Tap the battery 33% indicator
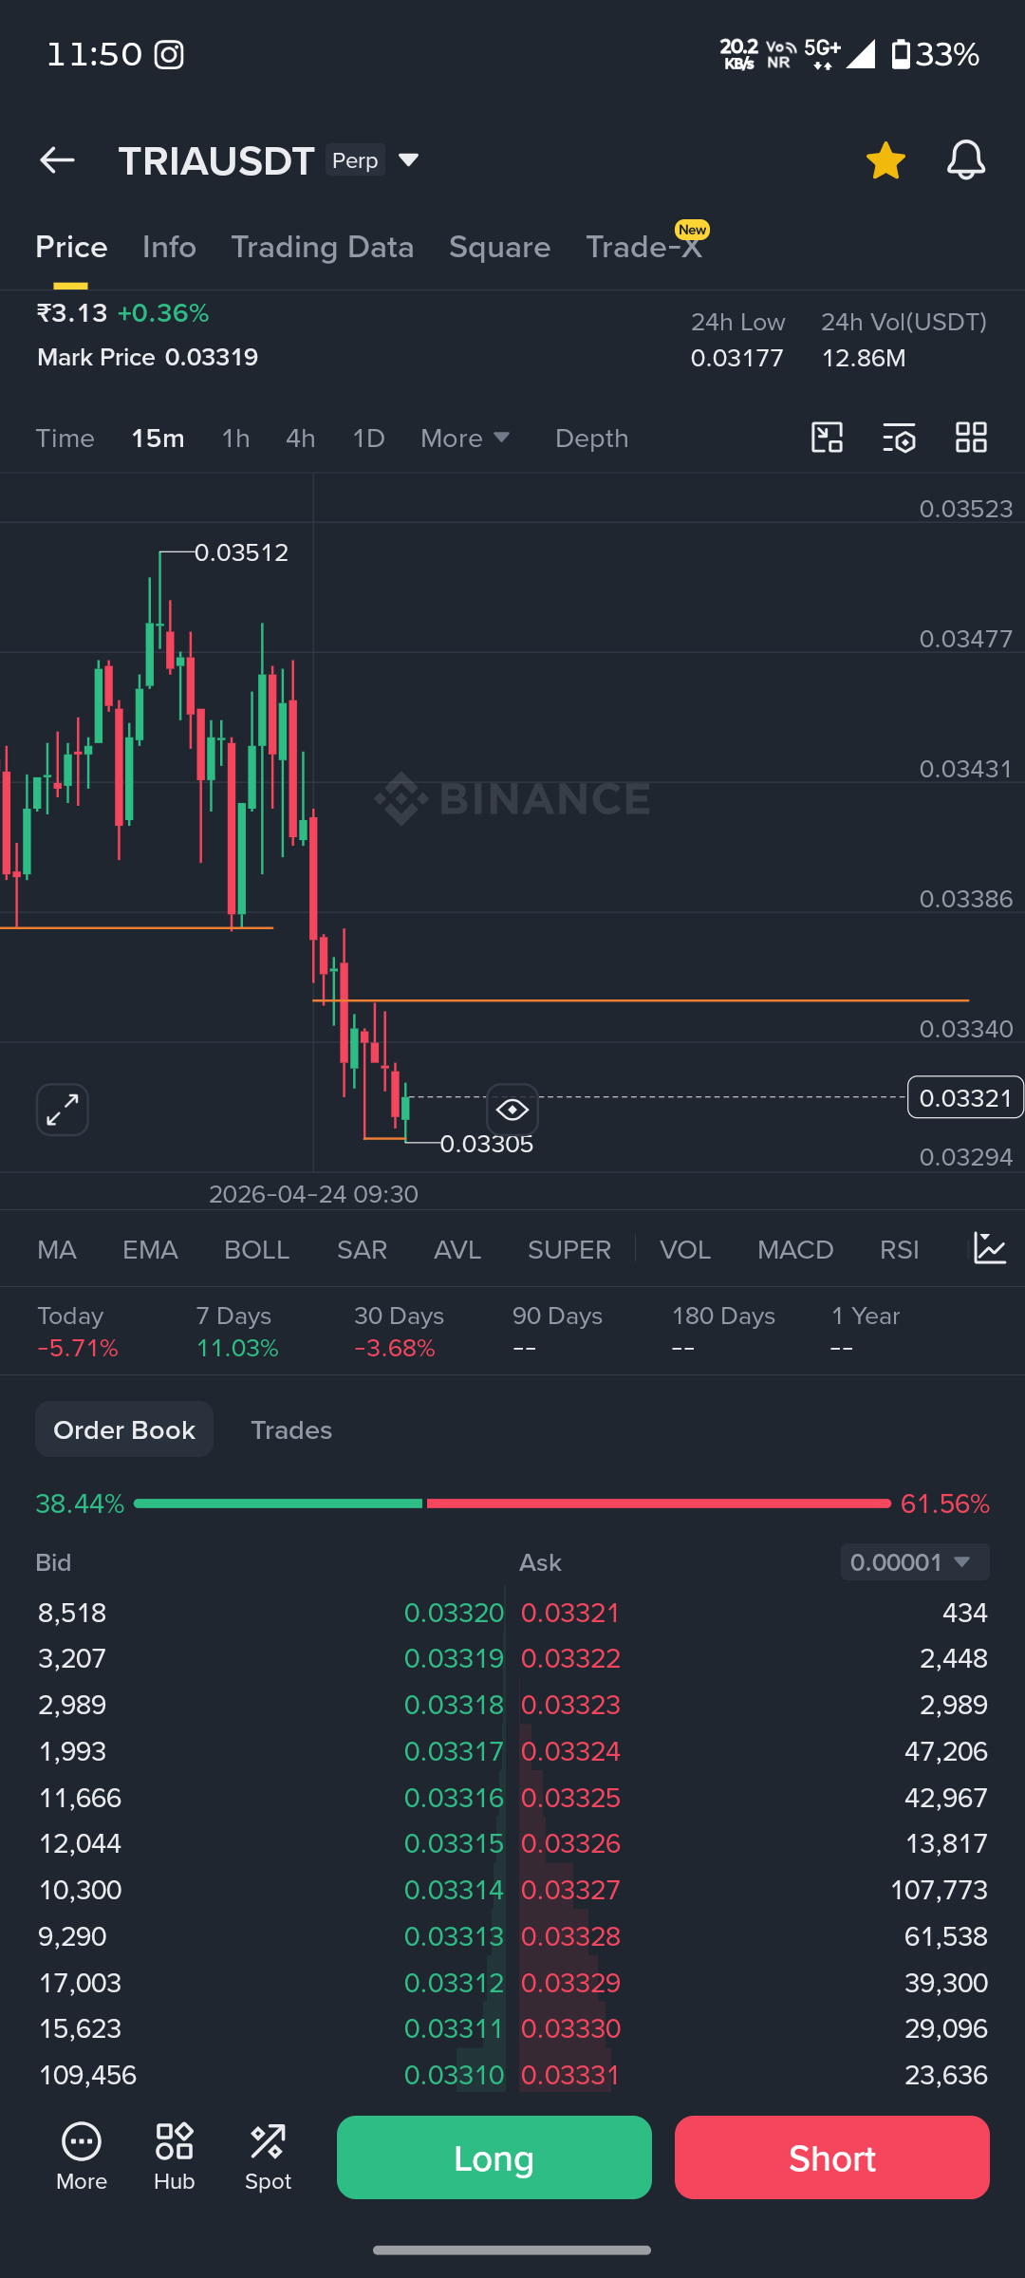The image size is (1025, 2278). tap(936, 54)
